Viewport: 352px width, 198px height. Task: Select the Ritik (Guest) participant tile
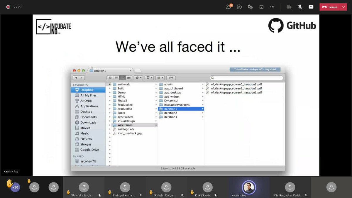tap(208, 187)
